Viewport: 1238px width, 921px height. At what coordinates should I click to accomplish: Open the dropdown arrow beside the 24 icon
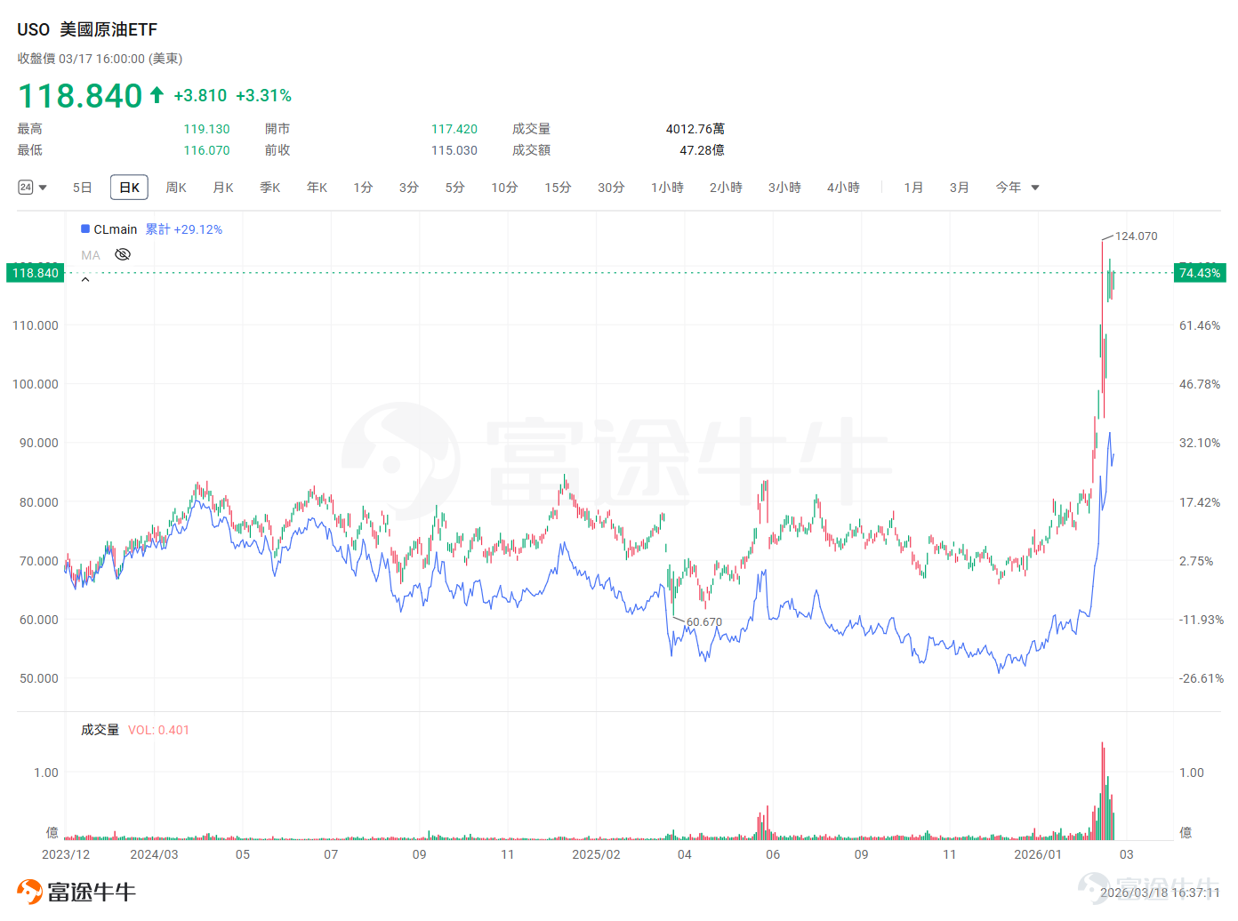[x=43, y=188]
